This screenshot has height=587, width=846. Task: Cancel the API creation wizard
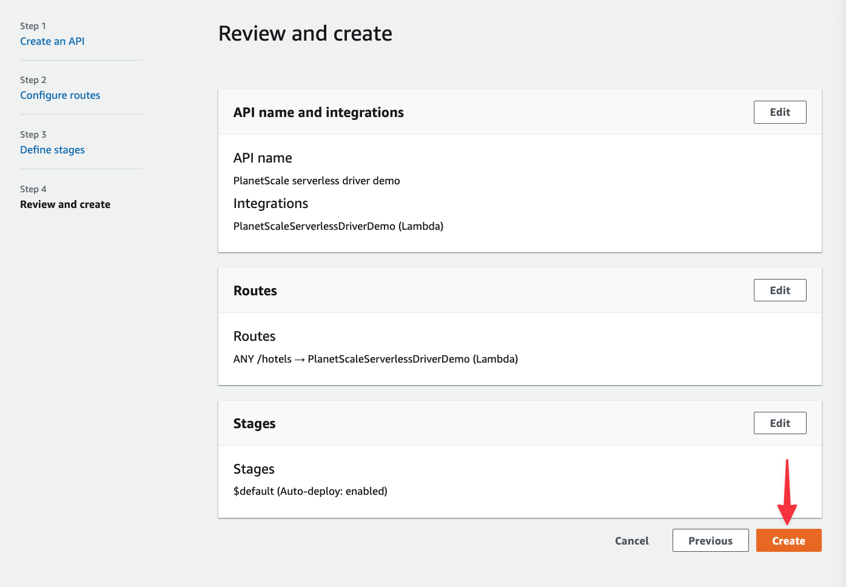coord(632,540)
